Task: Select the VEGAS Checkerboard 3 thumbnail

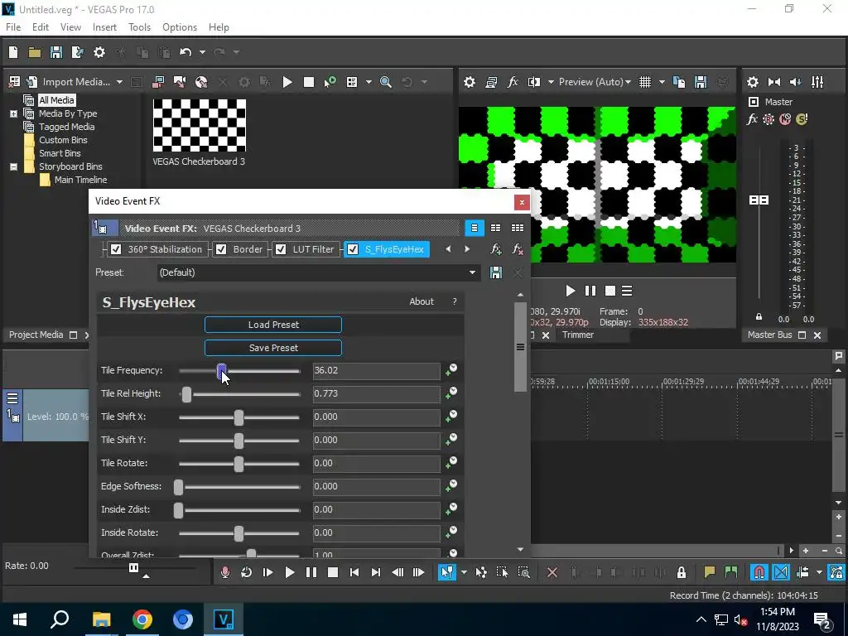Action: coord(199,126)
